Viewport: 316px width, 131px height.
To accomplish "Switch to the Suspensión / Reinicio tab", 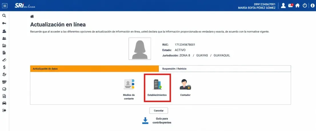I will [x=225, y=69].
